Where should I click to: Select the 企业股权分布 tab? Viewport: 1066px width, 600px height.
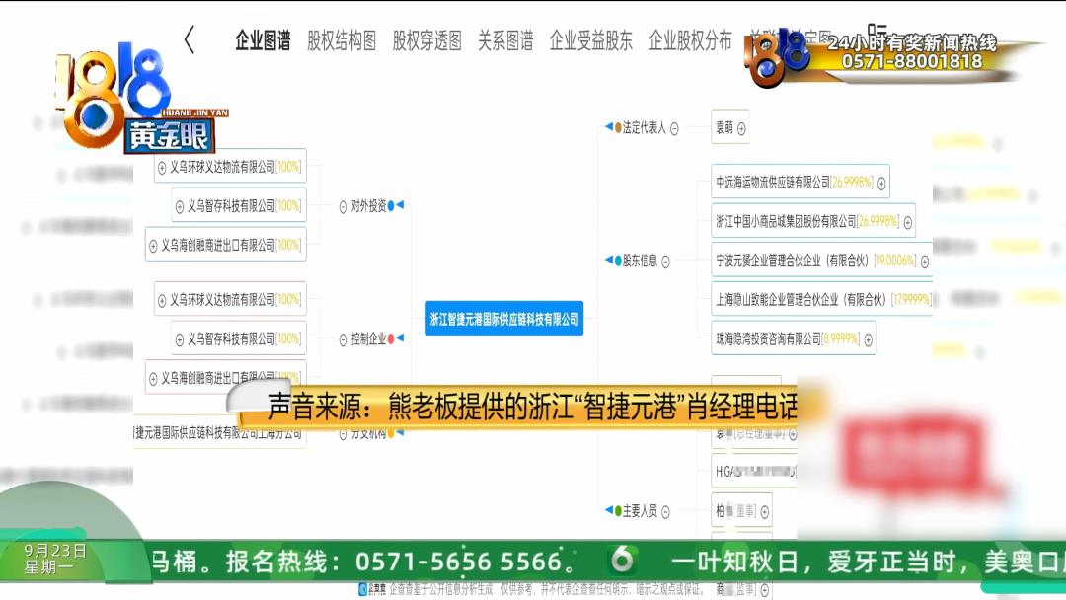point(690,40)
